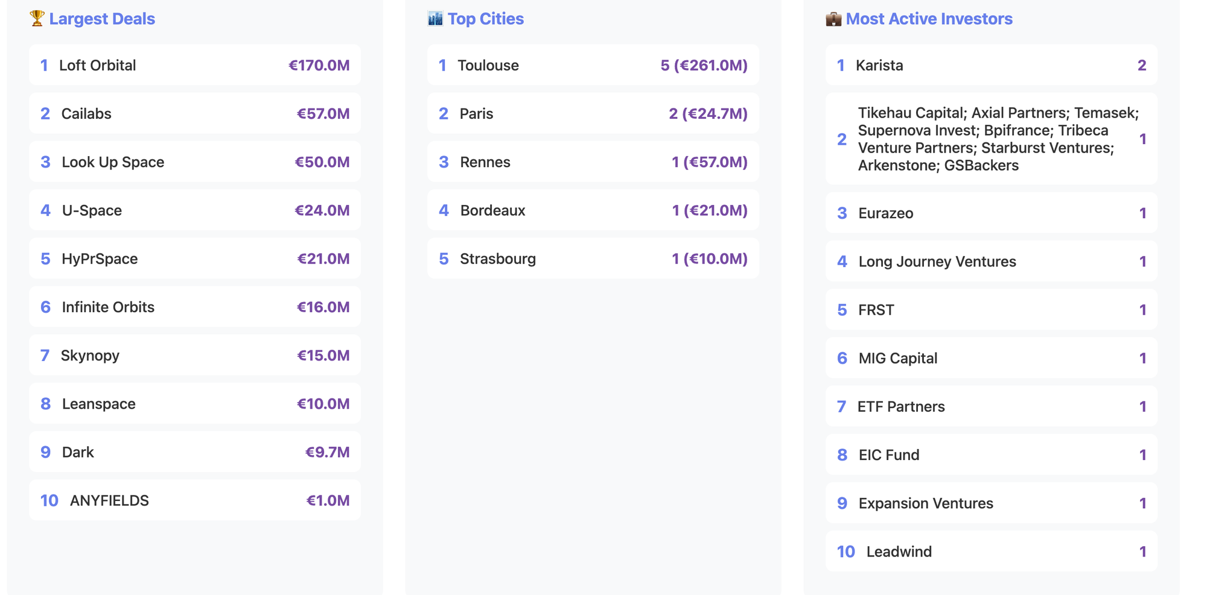Image resolution: width=1207 pixels, height=595 pixels.
Task: Click the ANYFIELDS deal row
Action: tap(194, 500)
